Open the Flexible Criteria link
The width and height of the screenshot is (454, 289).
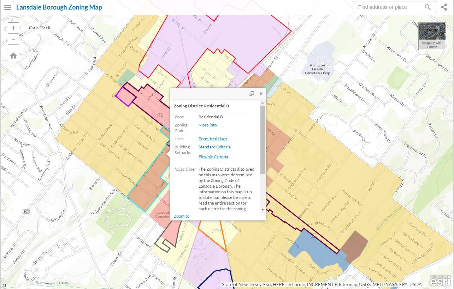pos(213,157)
